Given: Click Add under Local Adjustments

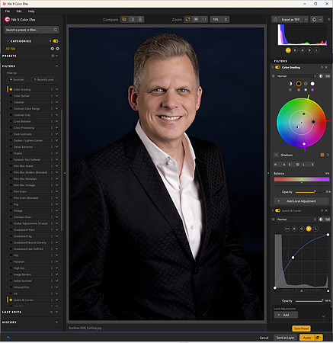Looking at the screenshot, I should pos(286,315).
